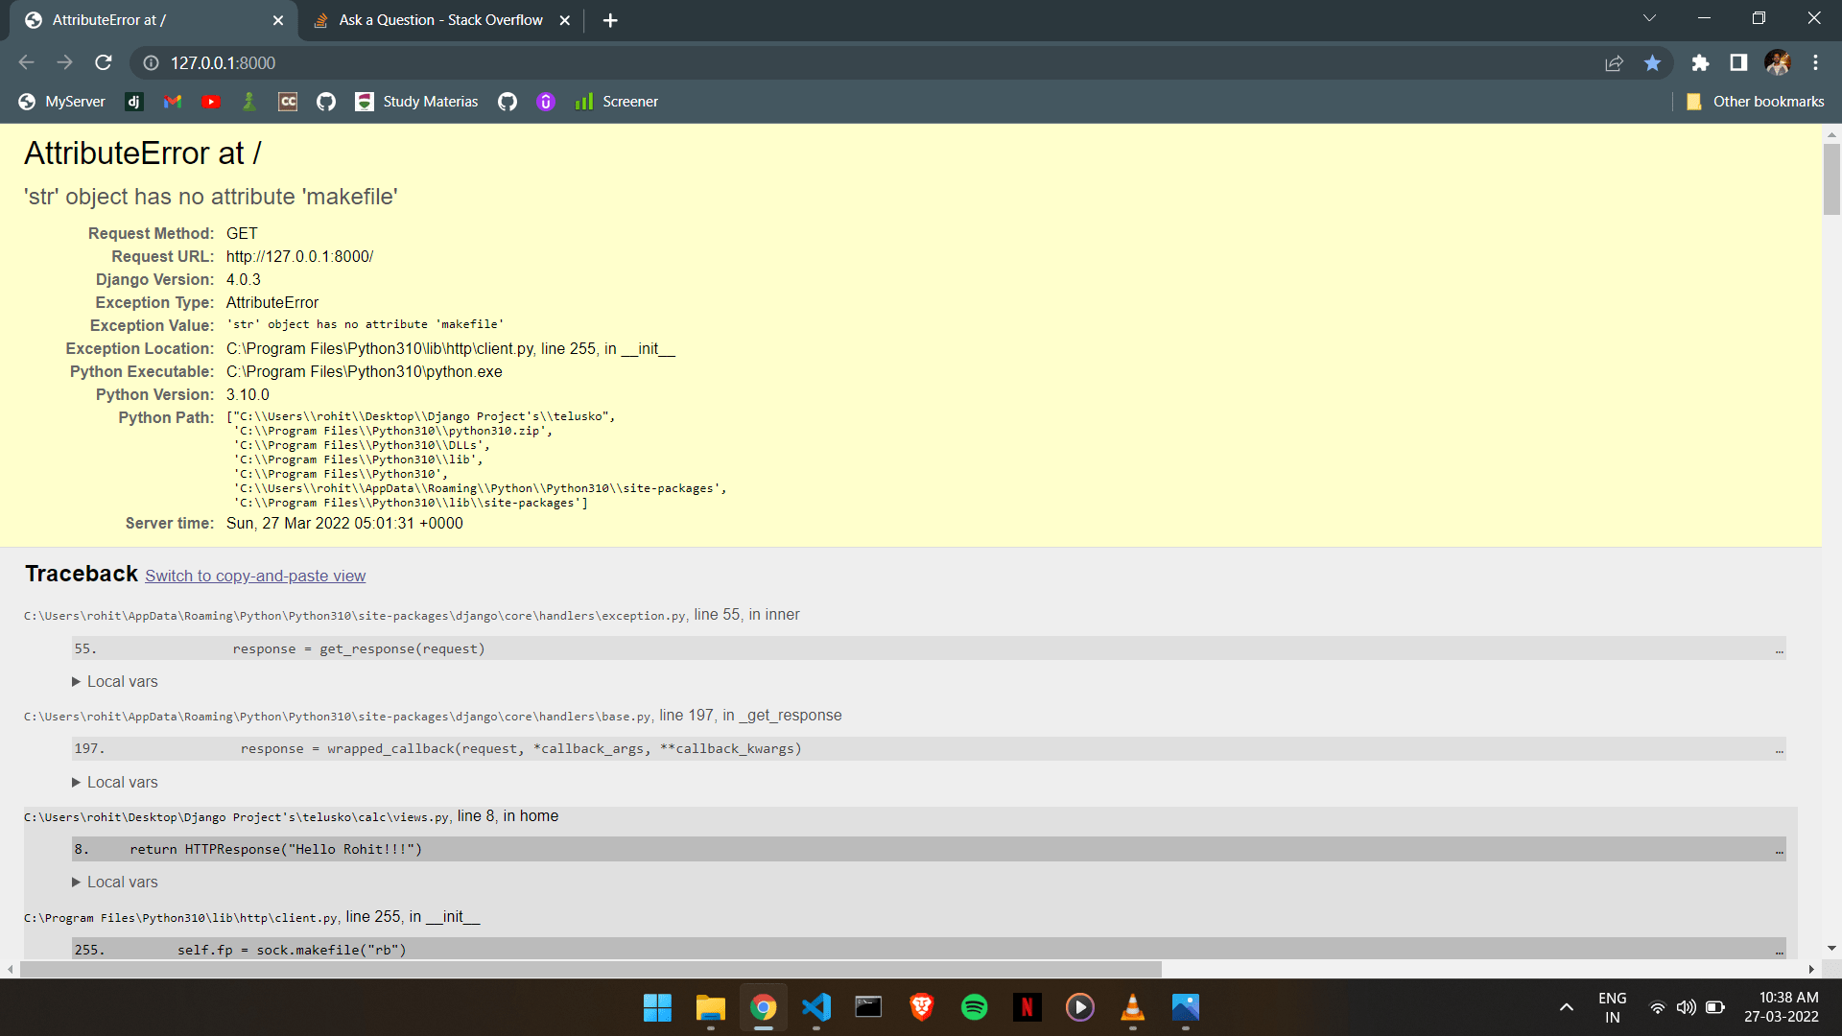
Task: Toggle the browser side panel icon
Action: 1738,62
